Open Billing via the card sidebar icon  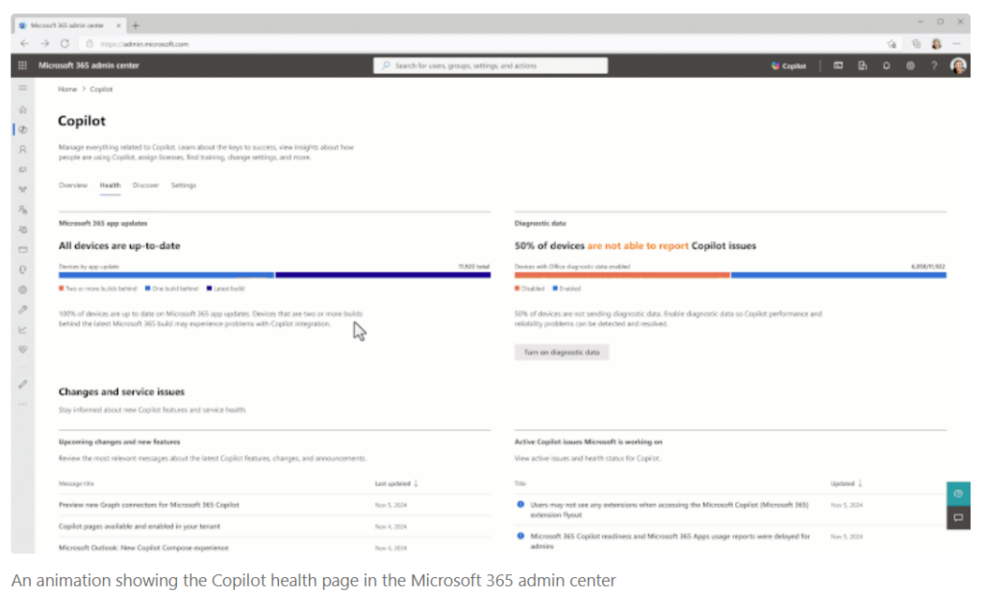click(x=23, y=249)
